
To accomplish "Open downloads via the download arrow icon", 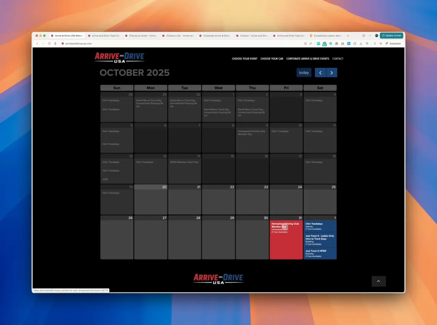I will point(361,43).
